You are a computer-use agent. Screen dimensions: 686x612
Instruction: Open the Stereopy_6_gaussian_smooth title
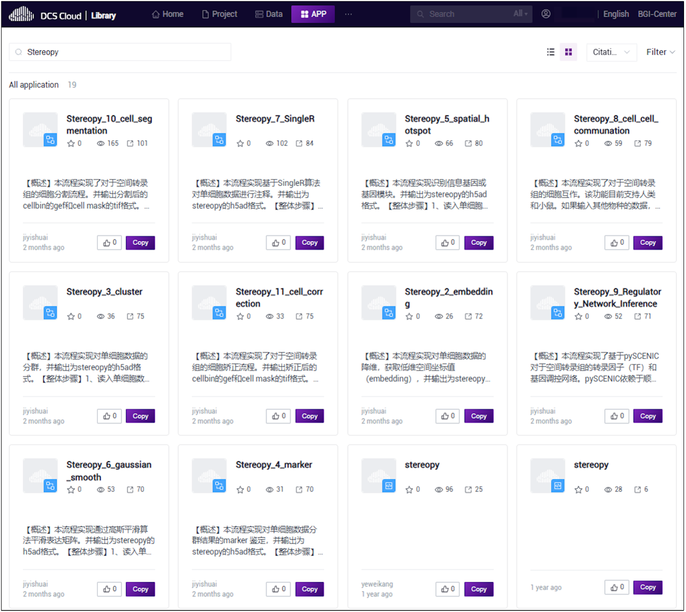click(109, 471)
